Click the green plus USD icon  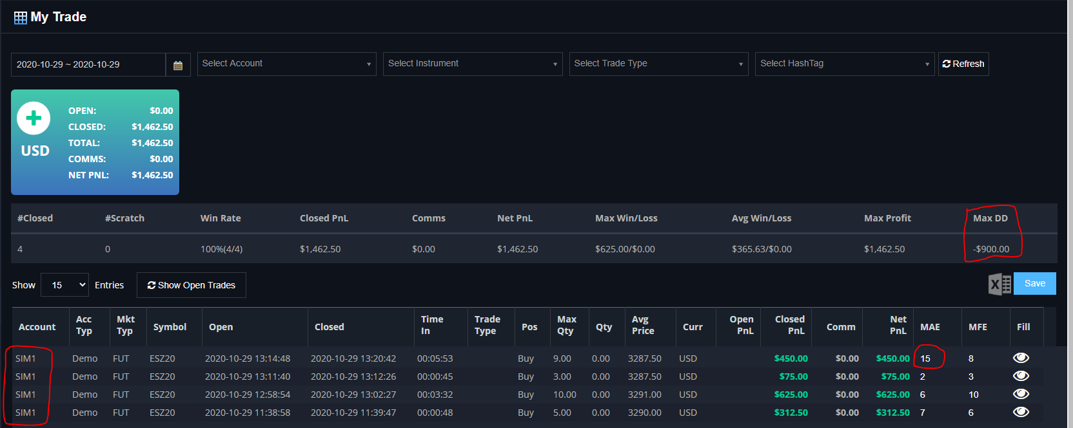pos(34,118)
